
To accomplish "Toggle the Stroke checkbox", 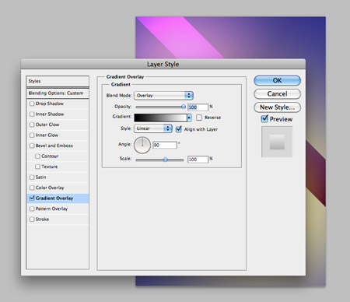I will coord(32,219).
